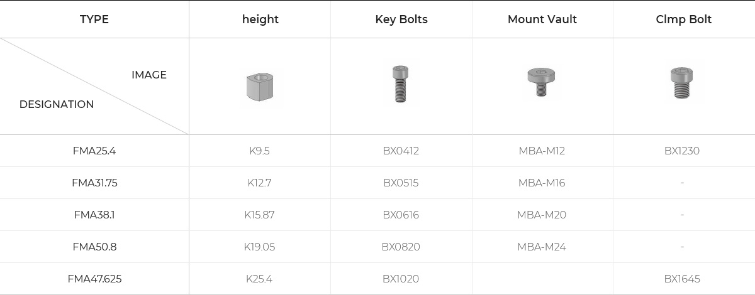Click the Key Bolts screw image
This screenshot has height=295, width=755.
coord(400,84)
